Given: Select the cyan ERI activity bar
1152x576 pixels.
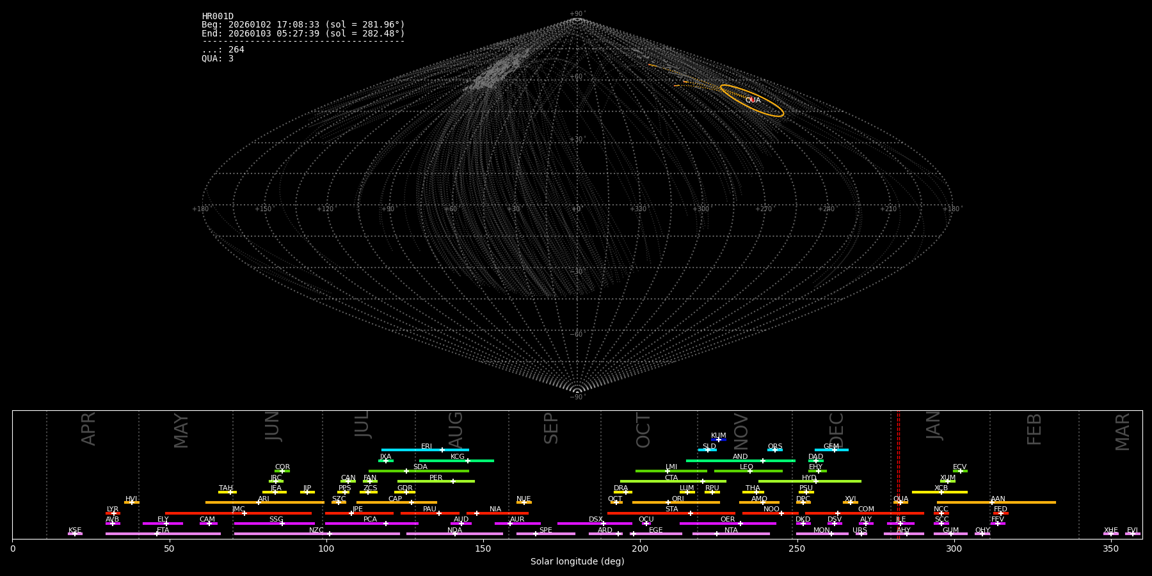Looking at the screenshot, I should 425,450.
